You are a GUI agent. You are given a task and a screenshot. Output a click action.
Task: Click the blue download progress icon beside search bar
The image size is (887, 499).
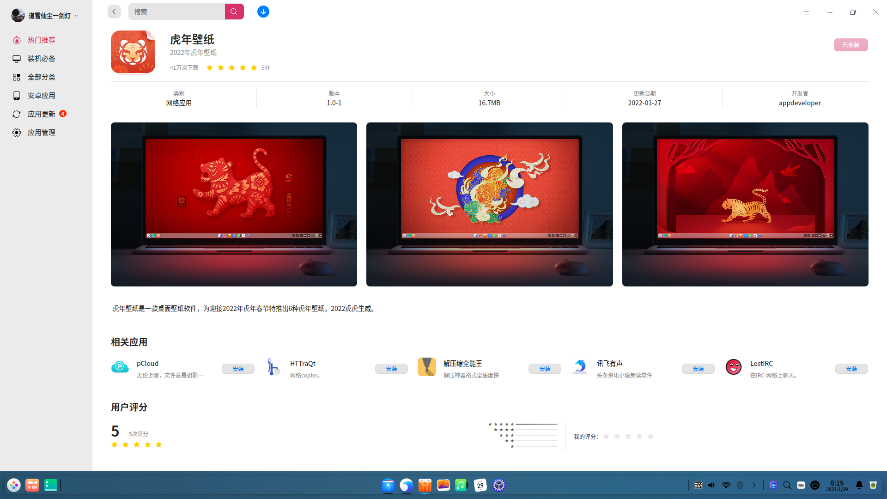point(263,11)
